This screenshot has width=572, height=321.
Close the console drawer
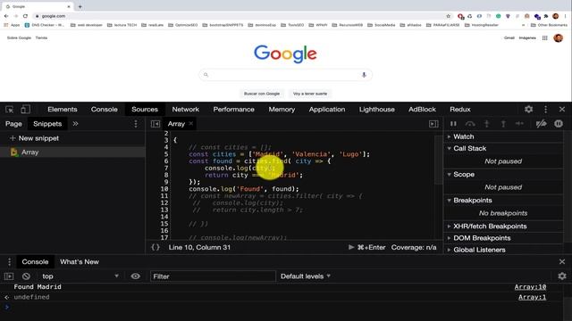(x=562, y=261)
